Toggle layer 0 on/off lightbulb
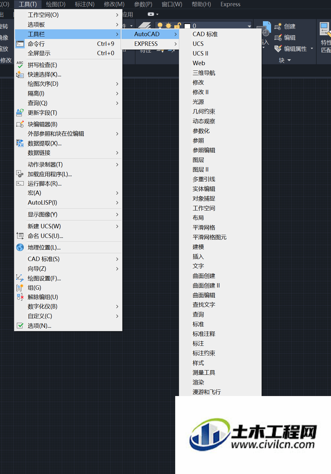The width and height of the screenshot is (331, 474). coord(160,26)
